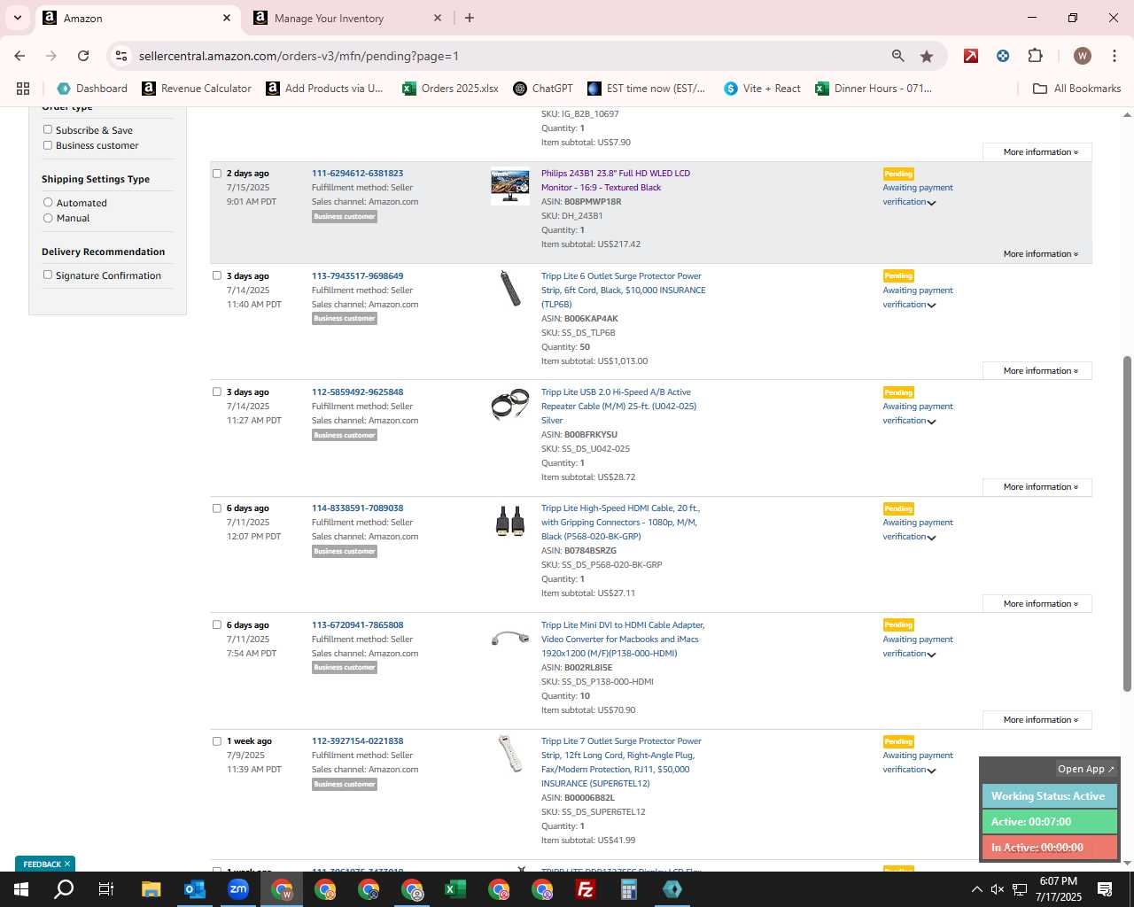Go back to previous page
Viewport: 1134px width, 907px height.
tap(19, 56)
